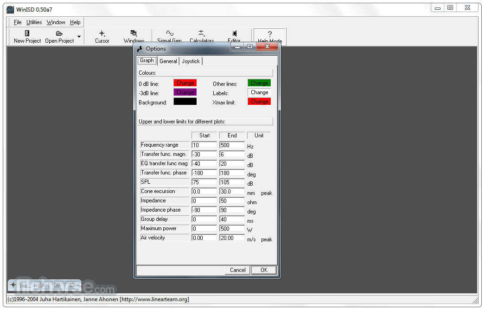Click the WinISD app icon in title bar
The image size is (485, 310).
[10, 10]
